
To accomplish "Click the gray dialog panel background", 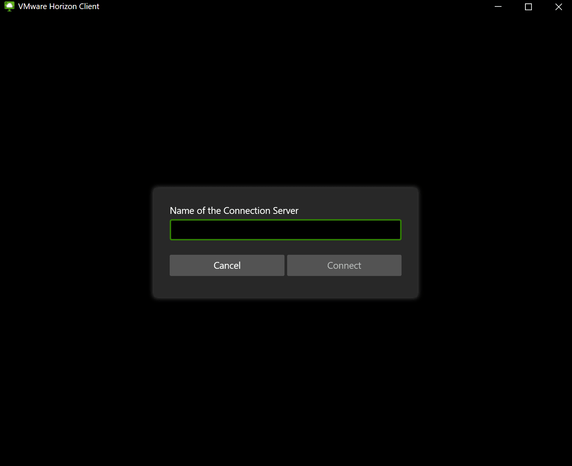I will 286,287.
